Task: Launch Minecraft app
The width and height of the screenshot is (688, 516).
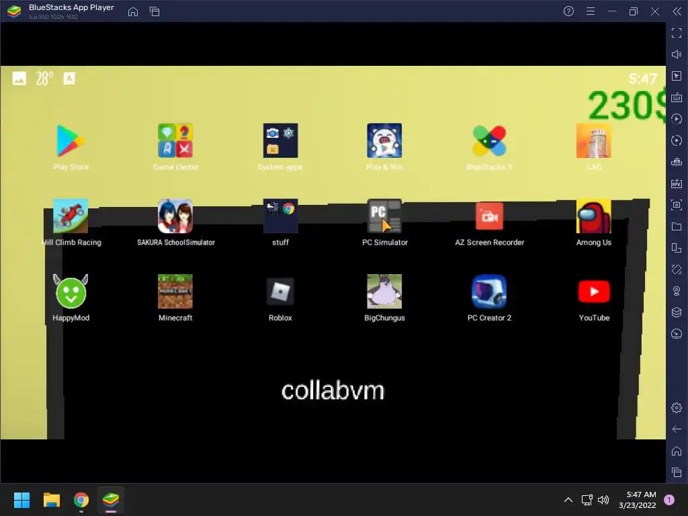Action: [x=175, y=292]
